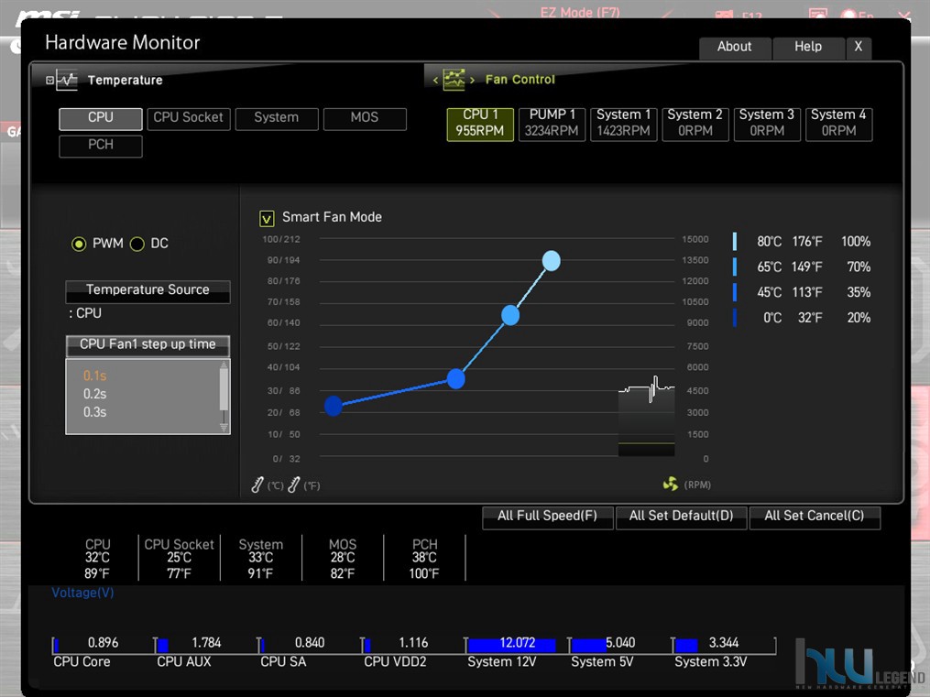Select the CPU temperature button
The image size is (930, 697).
(x=100, y=118)
